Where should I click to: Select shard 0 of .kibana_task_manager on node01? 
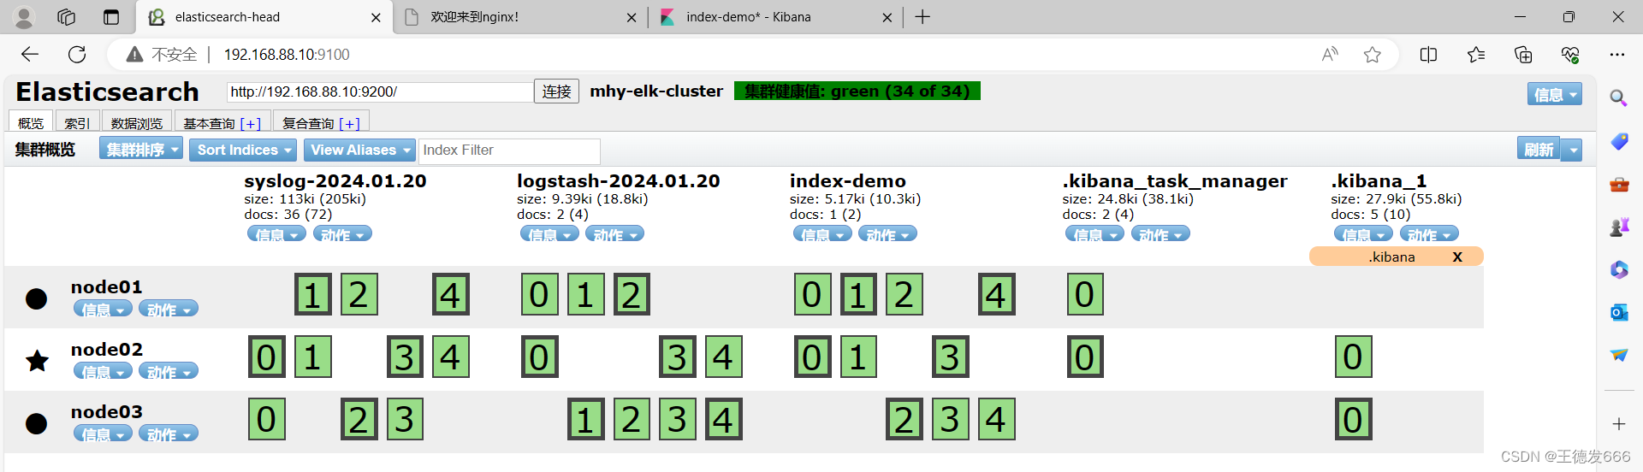click(x=1085, y=295)
